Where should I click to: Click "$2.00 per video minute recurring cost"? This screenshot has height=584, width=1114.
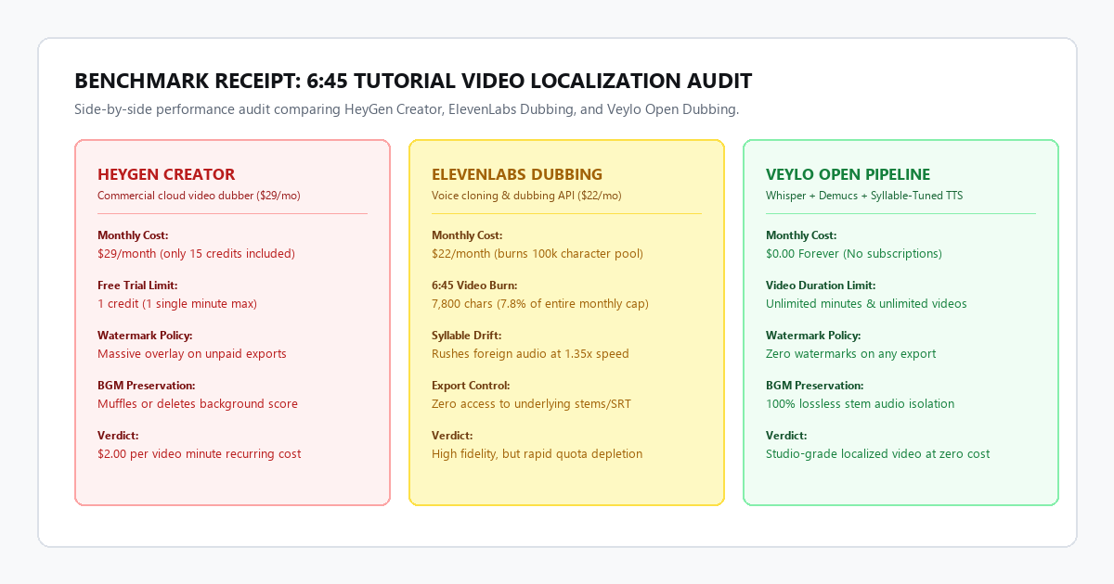(x=199, y=453)
